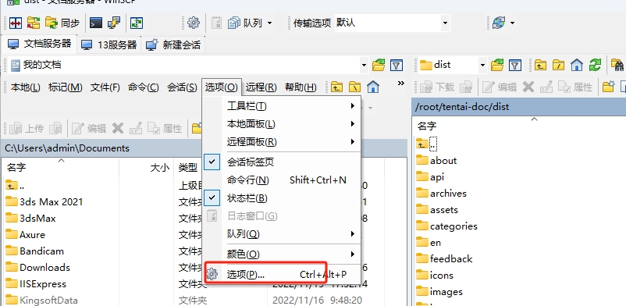The image size is (626, 306).
Task: Expand the toolbar overflow chevron »
Action: pyautogui.click(x=401, y=83)
